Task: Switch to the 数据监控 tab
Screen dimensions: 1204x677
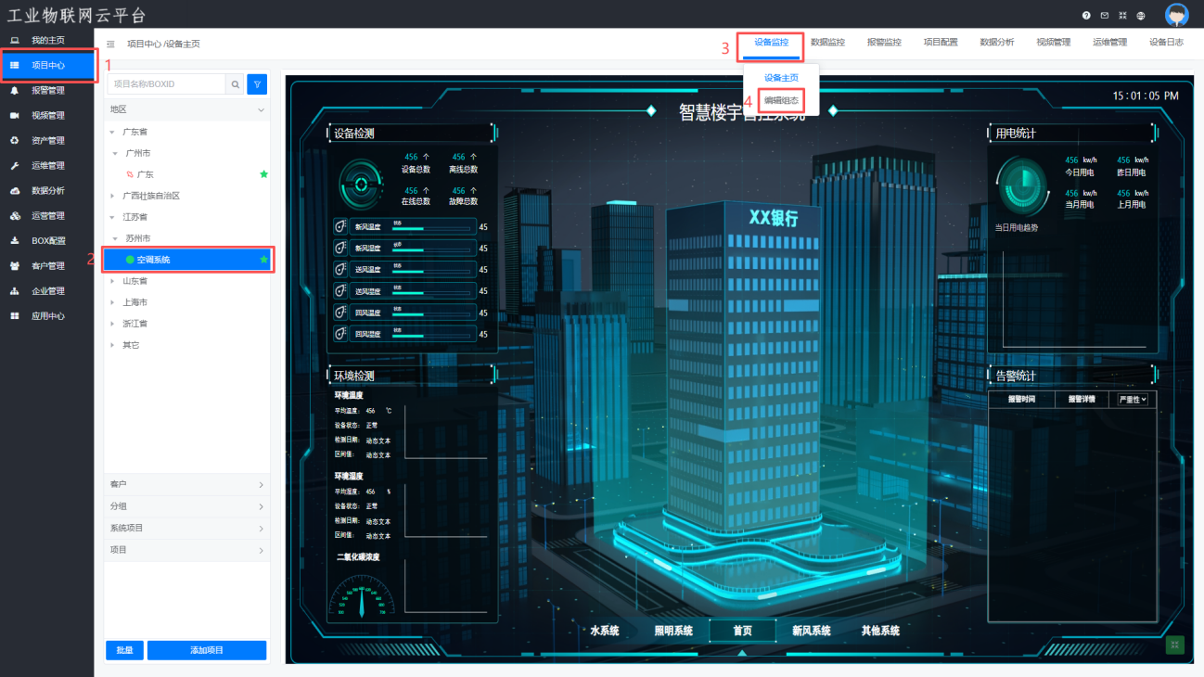Action: tap(827, 43)
